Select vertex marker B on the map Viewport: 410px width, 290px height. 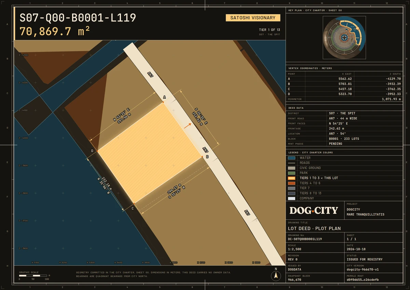click(202, 156)
